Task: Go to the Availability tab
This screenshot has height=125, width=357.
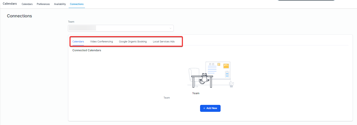Action: tap(60, 4)
